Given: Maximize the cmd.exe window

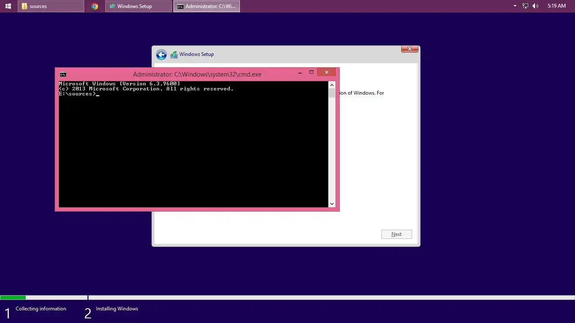Looking at the screenshot, I should click(311, 72).
